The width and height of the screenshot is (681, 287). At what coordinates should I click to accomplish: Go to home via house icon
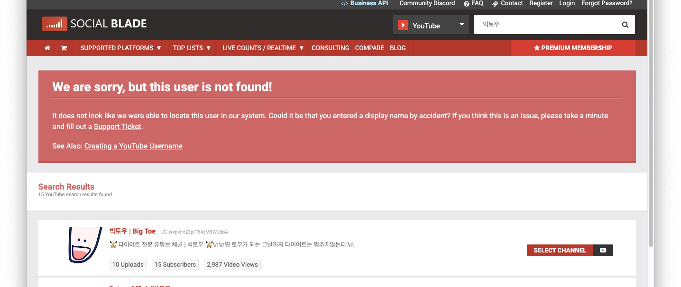tap(47, 48)
